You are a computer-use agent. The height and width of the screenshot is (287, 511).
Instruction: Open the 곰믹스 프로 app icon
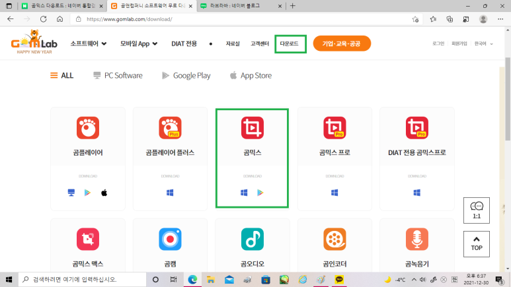click(x=334, y=128)
